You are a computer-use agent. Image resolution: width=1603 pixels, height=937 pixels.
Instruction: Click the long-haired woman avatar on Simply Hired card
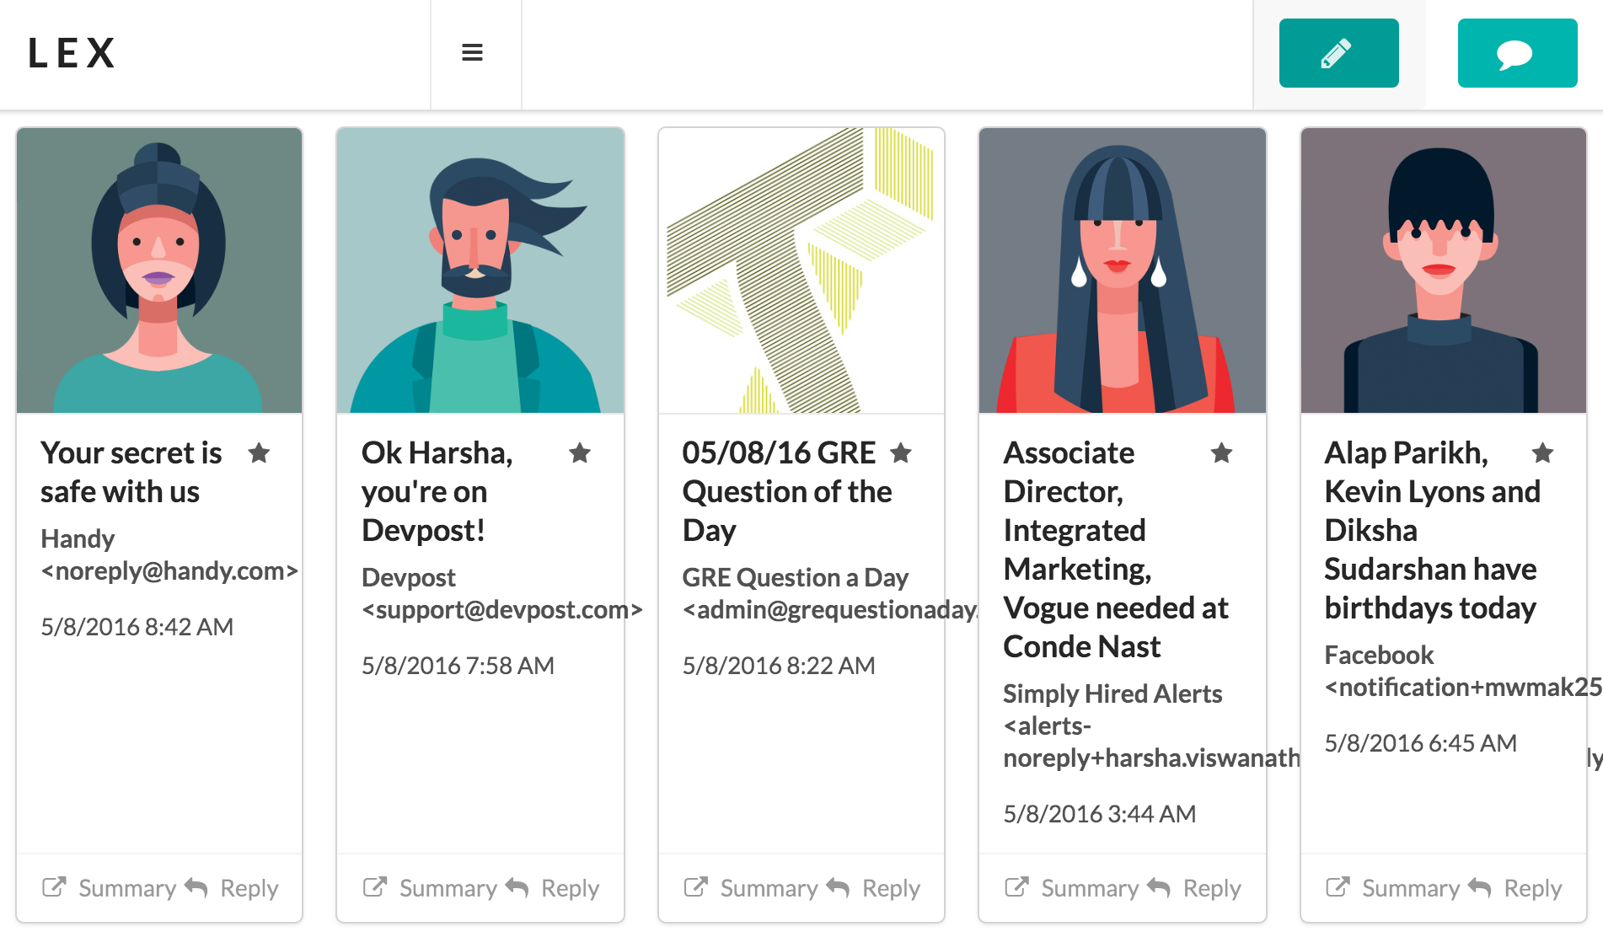click(x=1123, y=270)
